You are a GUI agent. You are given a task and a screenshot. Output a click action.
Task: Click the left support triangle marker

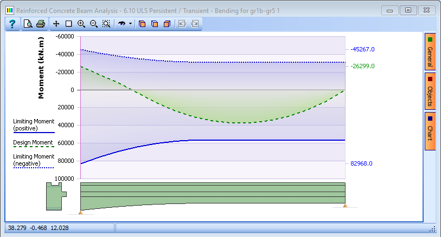pyautogui.click(x=81, y=213)
